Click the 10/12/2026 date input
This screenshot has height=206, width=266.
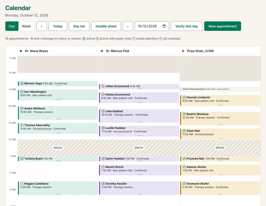[152, 26]
